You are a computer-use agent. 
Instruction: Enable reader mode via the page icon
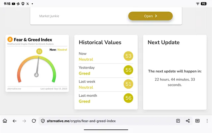[x=178, y=121]
